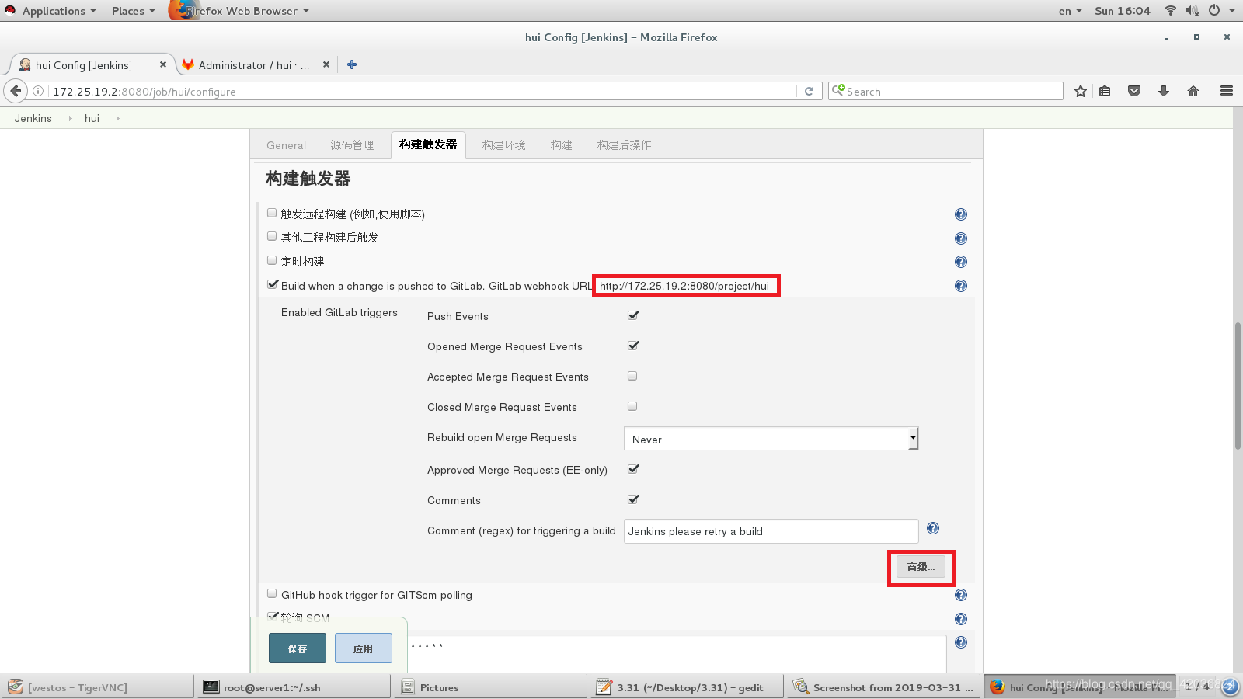Image resolution: width=1243 pixels, height=699 pixels.
Task: Open hui breadcrumb link
Action: coord(92,118)
